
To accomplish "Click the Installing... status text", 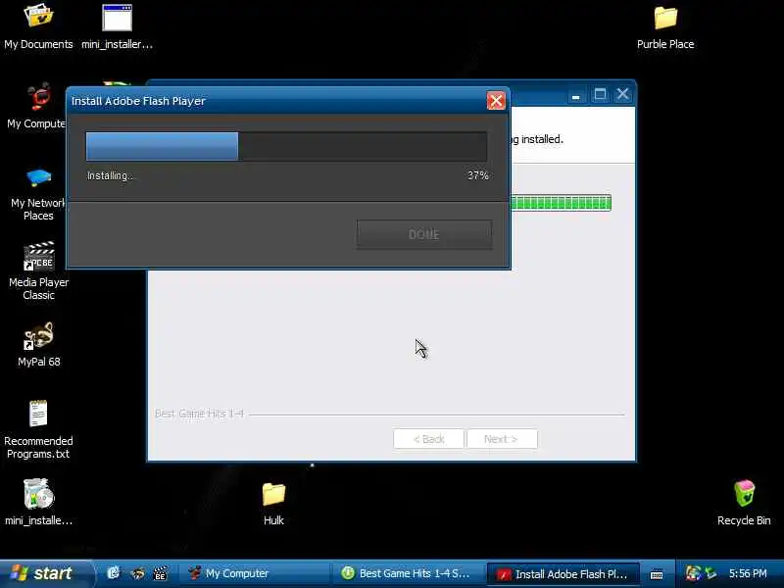I will [110, 176].
